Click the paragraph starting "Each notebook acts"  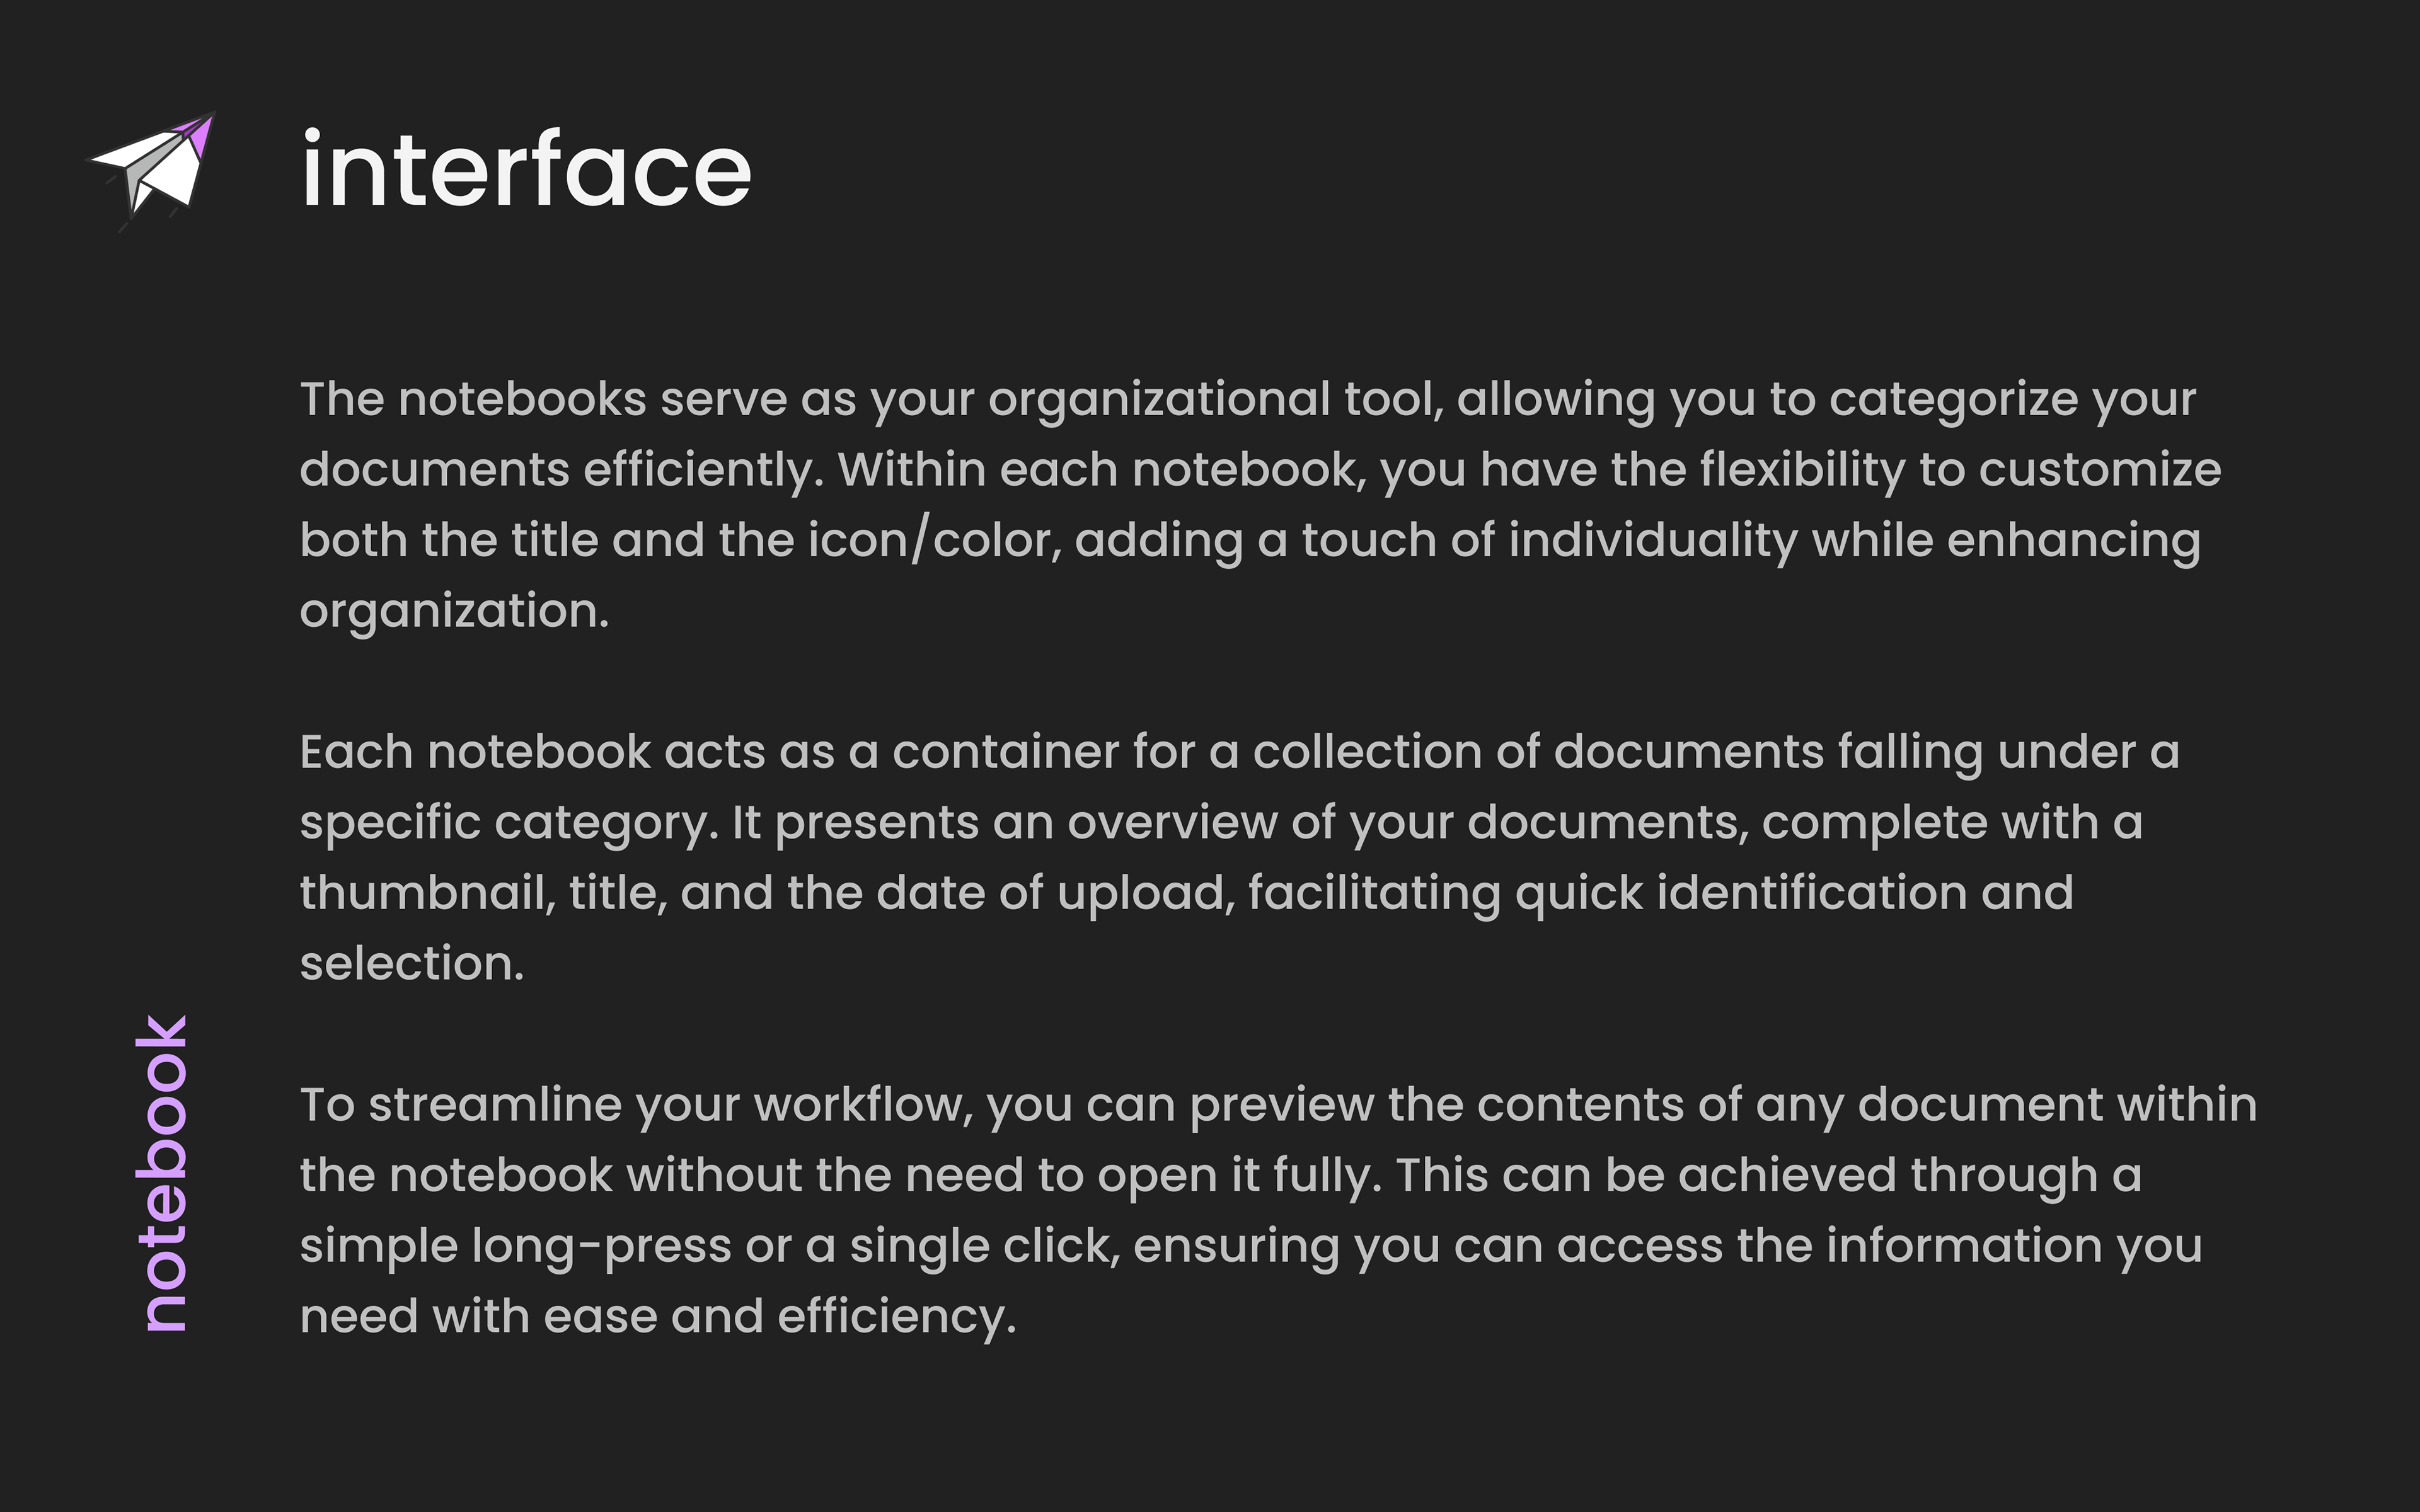pos(1239,857)
